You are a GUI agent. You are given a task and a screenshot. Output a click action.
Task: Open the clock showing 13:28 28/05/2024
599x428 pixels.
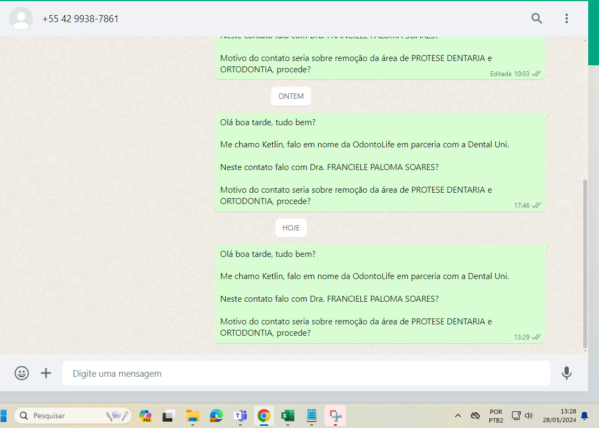(x=559, y=416)
